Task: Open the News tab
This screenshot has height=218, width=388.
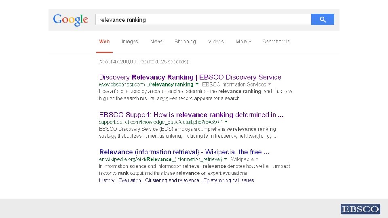Action: click(157, 42)
